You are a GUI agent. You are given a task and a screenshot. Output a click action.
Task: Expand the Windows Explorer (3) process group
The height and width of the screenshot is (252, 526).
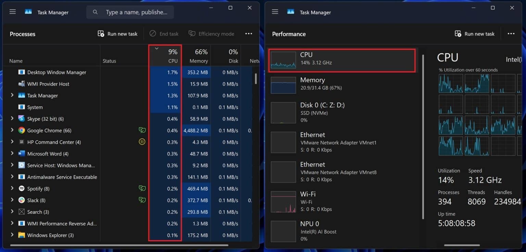click(x=12, y=235)
